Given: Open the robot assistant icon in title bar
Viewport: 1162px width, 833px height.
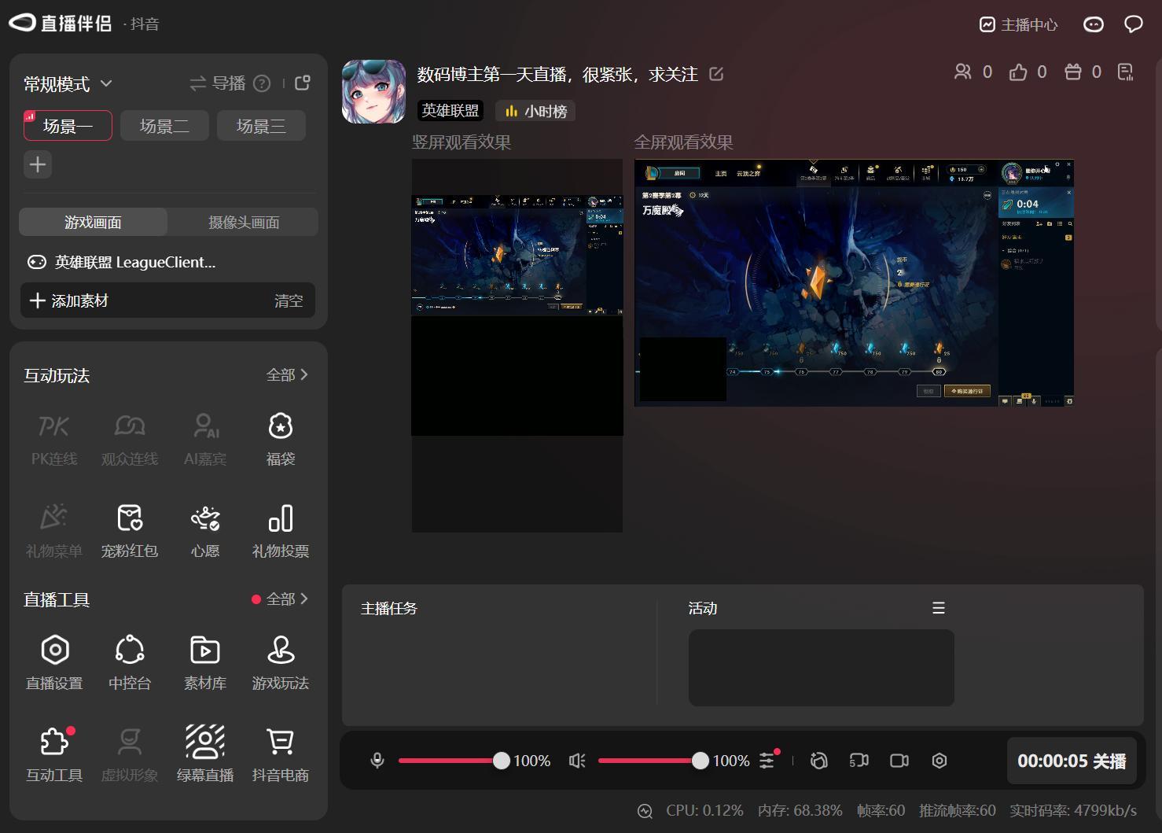Looking at the screenshot, I should 1094,24.
